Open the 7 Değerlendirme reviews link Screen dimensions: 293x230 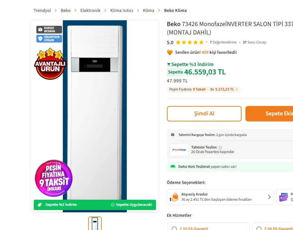click(x=223, y=42)
